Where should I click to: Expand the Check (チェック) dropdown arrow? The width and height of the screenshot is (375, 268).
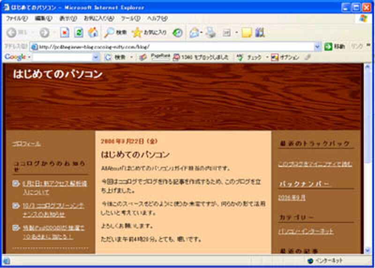coord(267,57)
